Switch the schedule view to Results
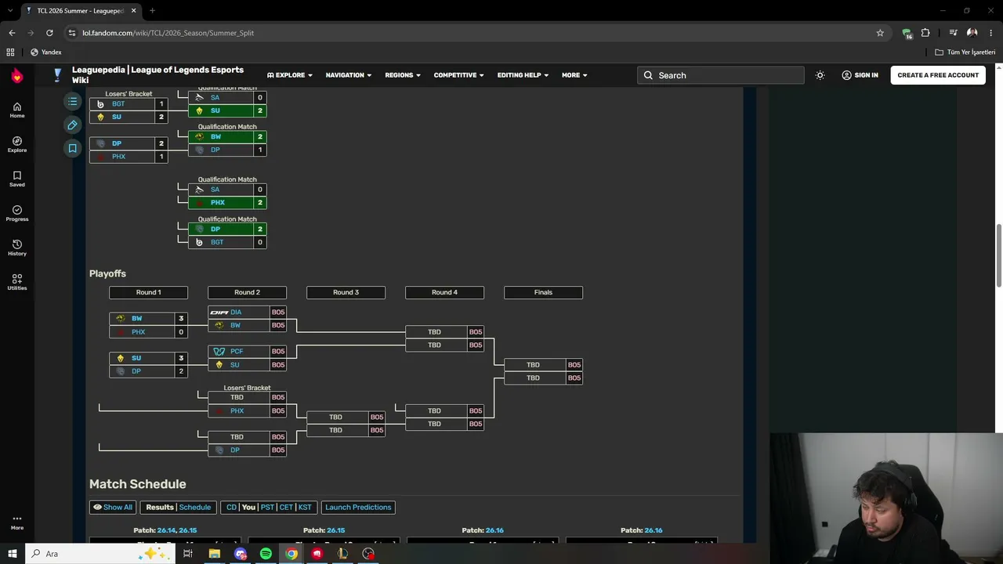This screenshot has width=1003, height=564. (x=160, y=507)
